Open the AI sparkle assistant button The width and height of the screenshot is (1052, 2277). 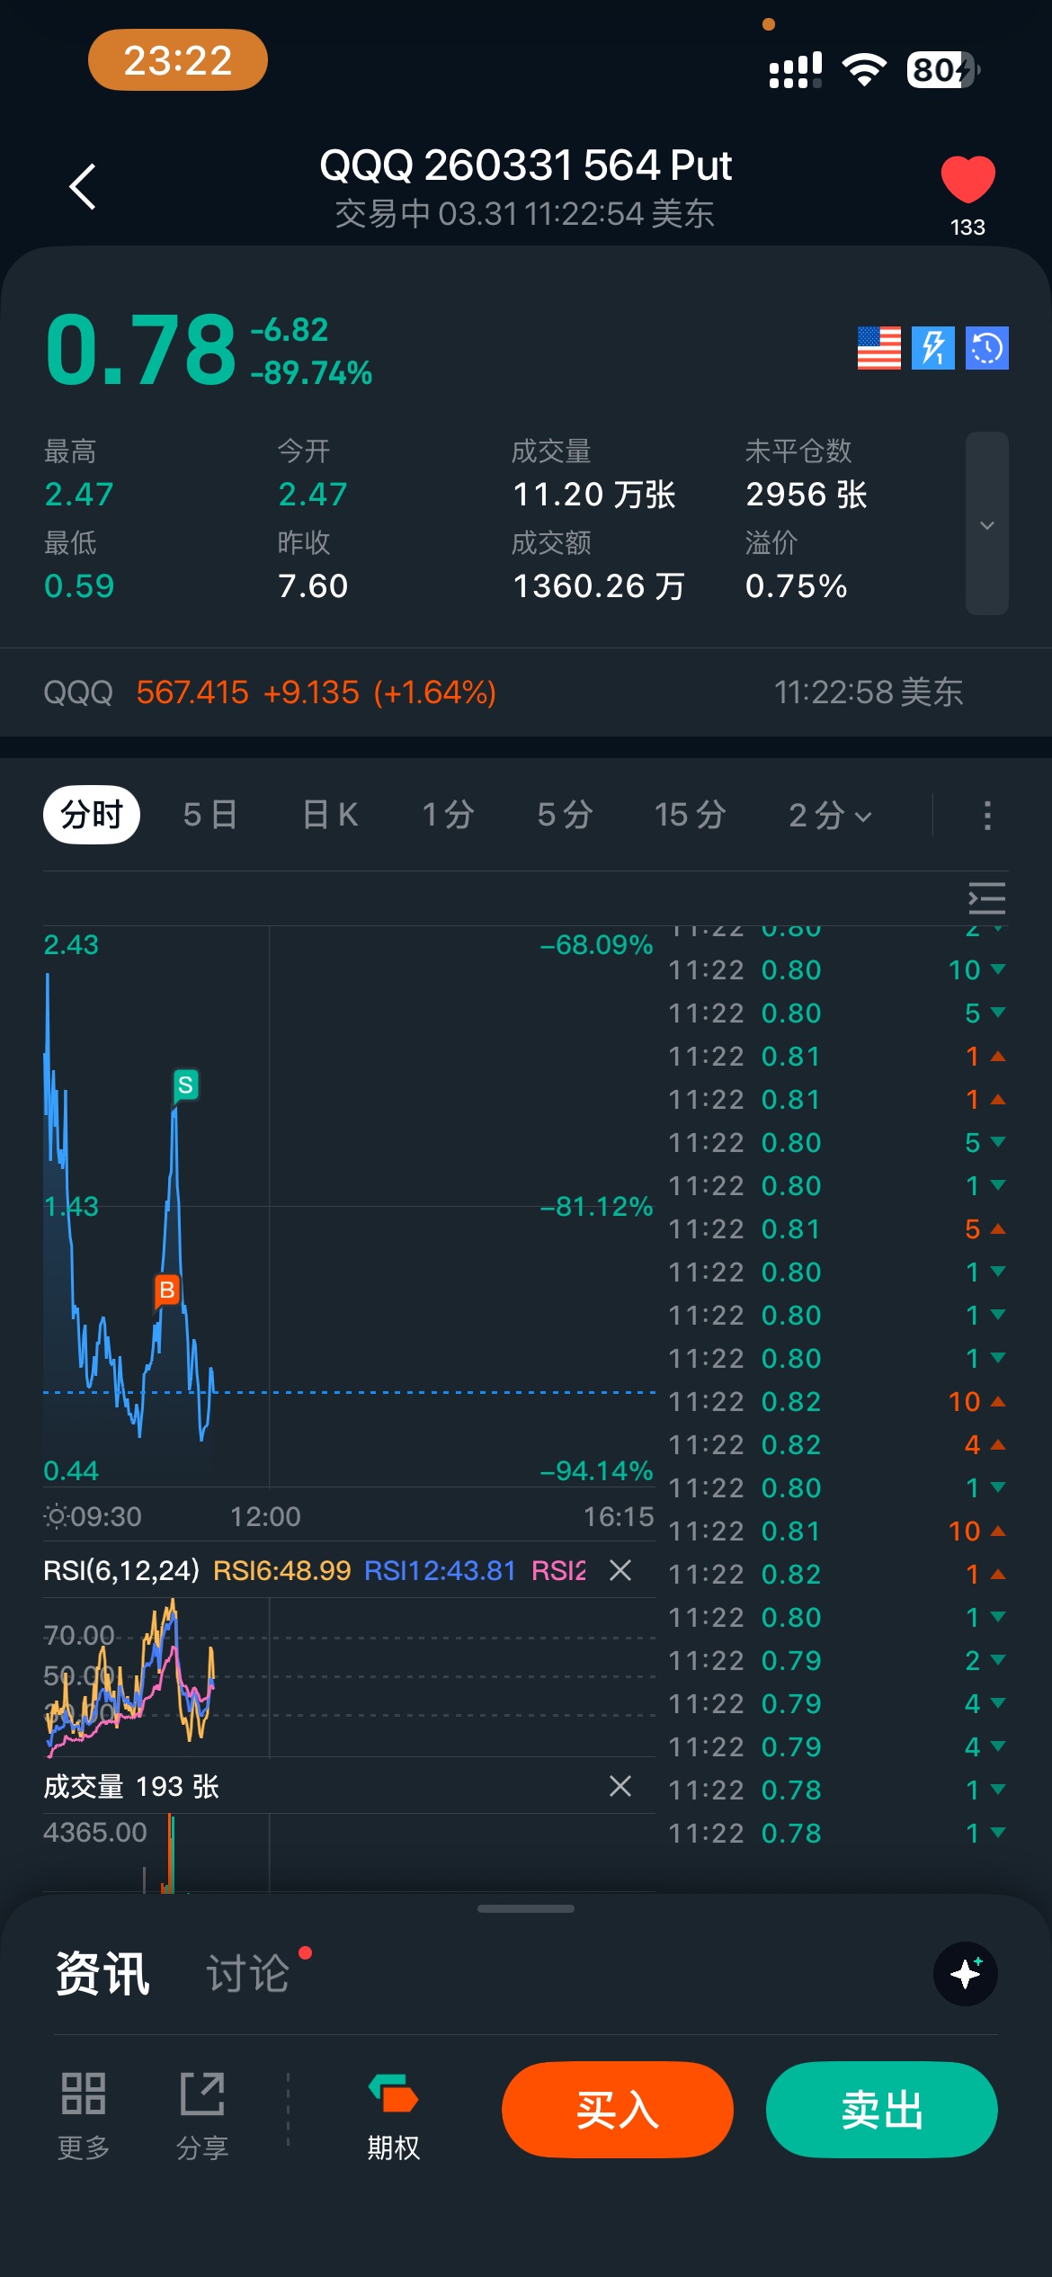(x=965, y=1974)
